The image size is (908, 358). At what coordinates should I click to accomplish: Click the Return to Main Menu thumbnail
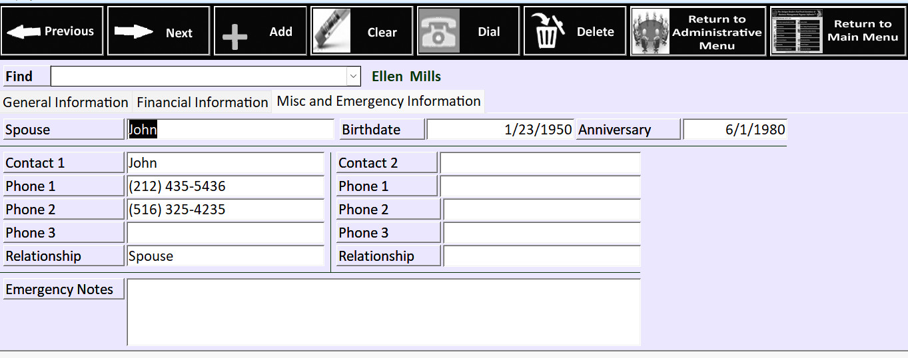coord(796,31)
